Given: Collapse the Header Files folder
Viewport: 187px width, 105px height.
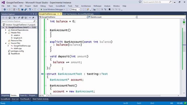Looking at the screenshot, I should tap(6, 33).
